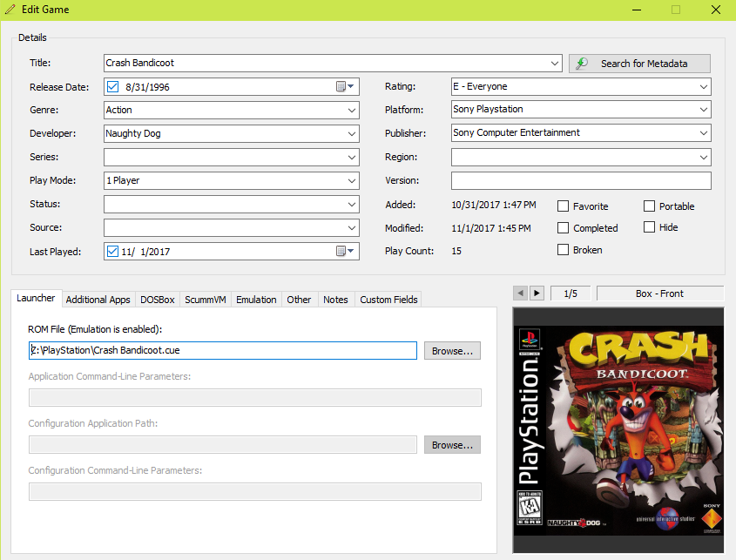Focus the Version text field

point(581,181)
